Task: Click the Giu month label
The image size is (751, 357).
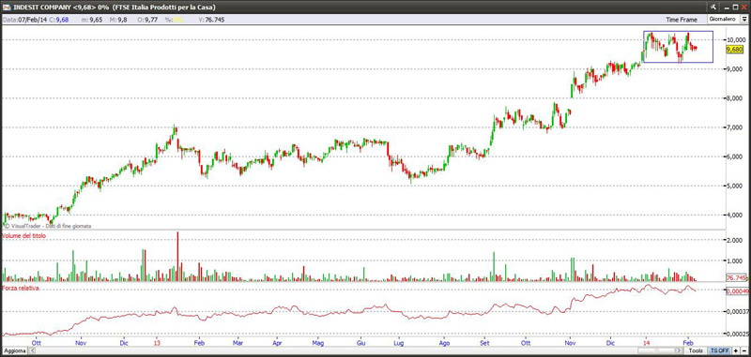Action: (362, 342)
